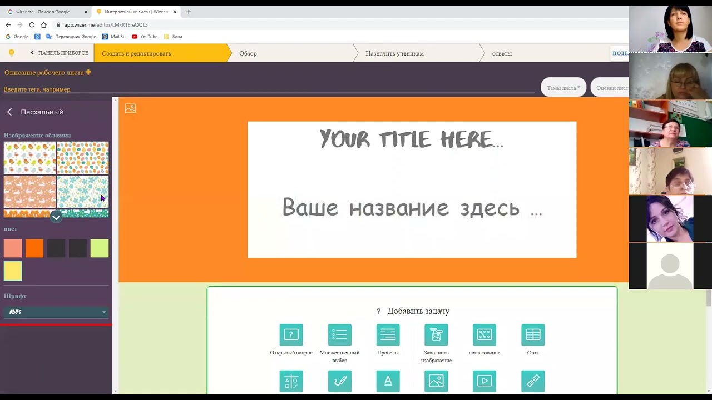Viewport: 712px width, 400px height.
Task: Click the cover image icon on orange header
Action: [130, 108]
